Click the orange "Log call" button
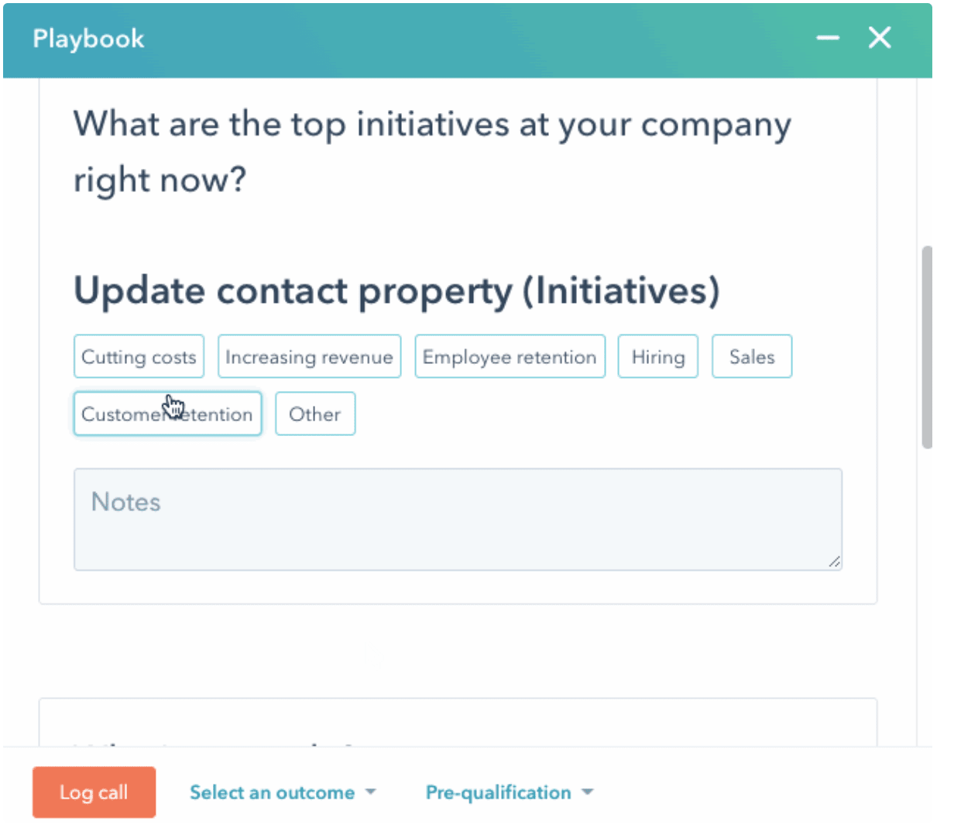 (94, 792)
